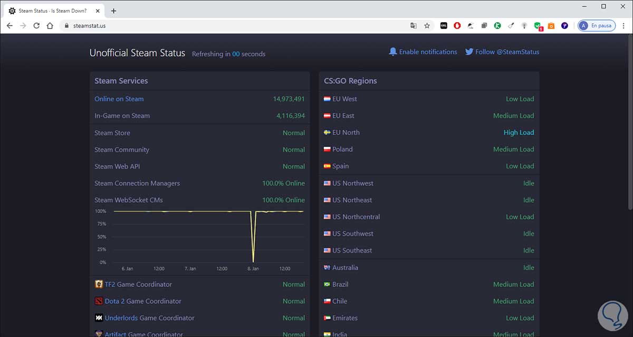Open the En pausa profile button
This screenshot has width=633, height=337.
pyautogui.click(x=597, y=25)
